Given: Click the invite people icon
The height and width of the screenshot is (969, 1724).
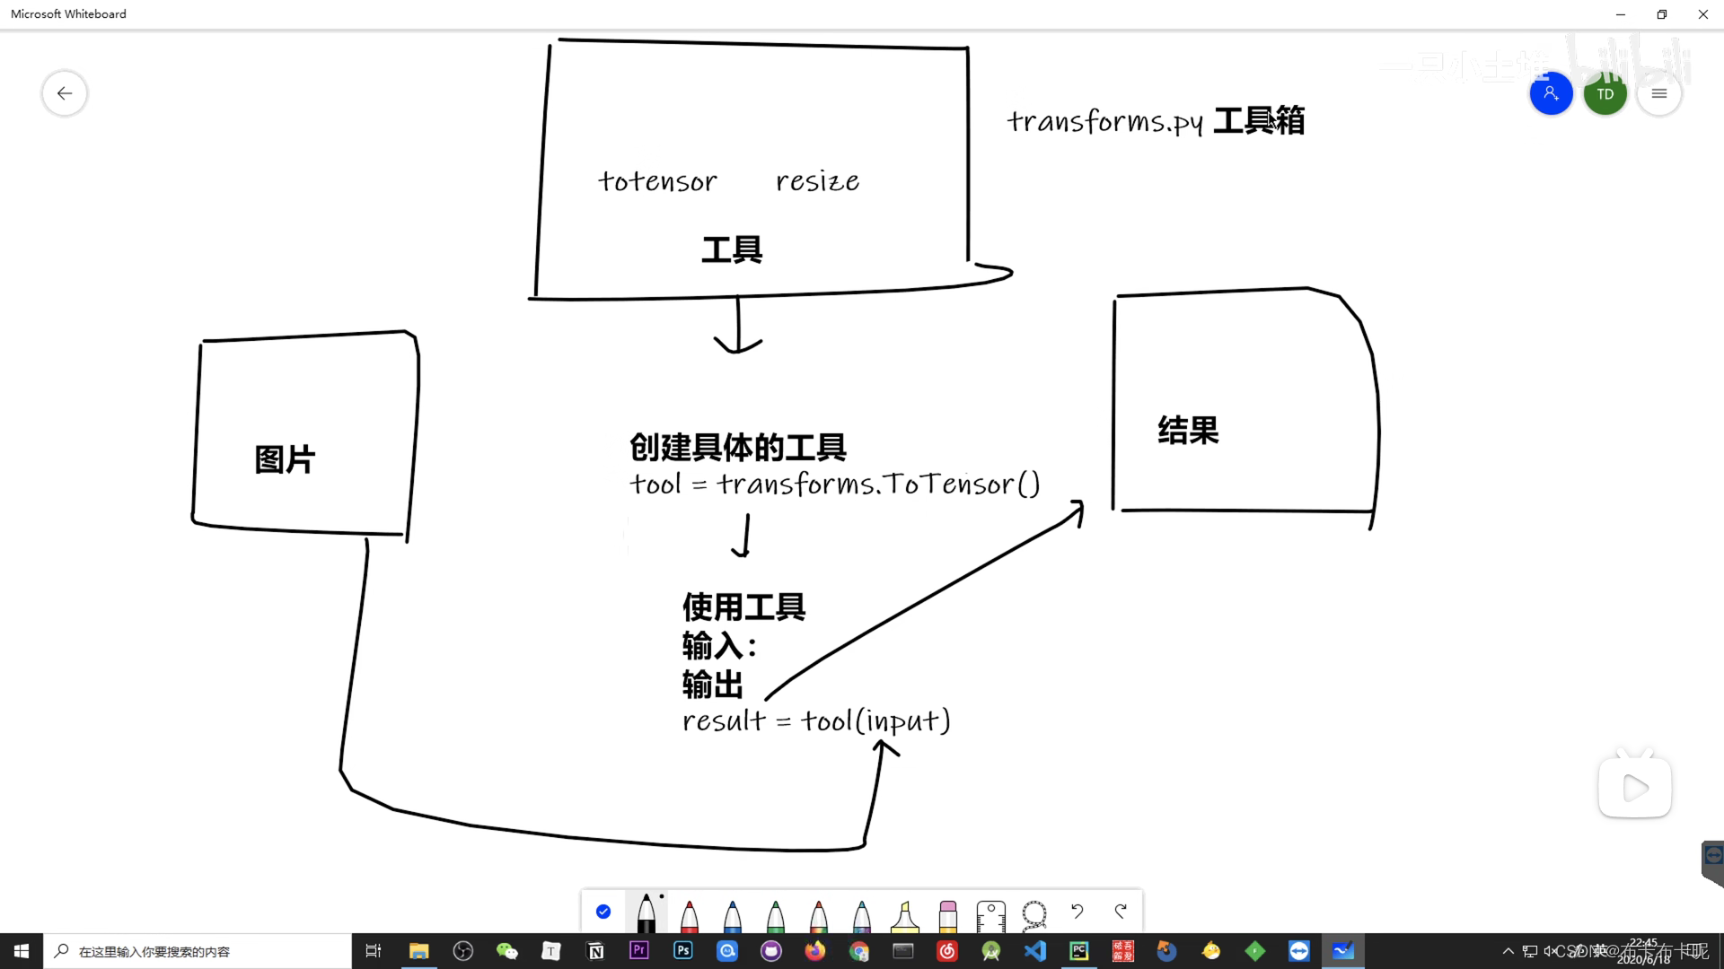Looking at the screenshot, I should (1552, 92).
